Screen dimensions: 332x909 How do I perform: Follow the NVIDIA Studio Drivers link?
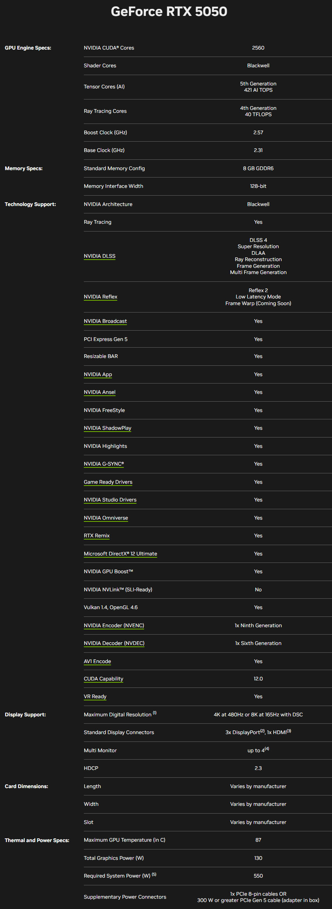(110, 500)
